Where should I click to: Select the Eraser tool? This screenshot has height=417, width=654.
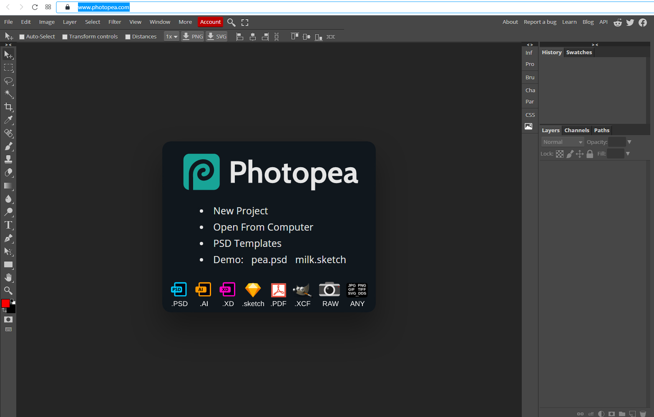click(8, 173)
